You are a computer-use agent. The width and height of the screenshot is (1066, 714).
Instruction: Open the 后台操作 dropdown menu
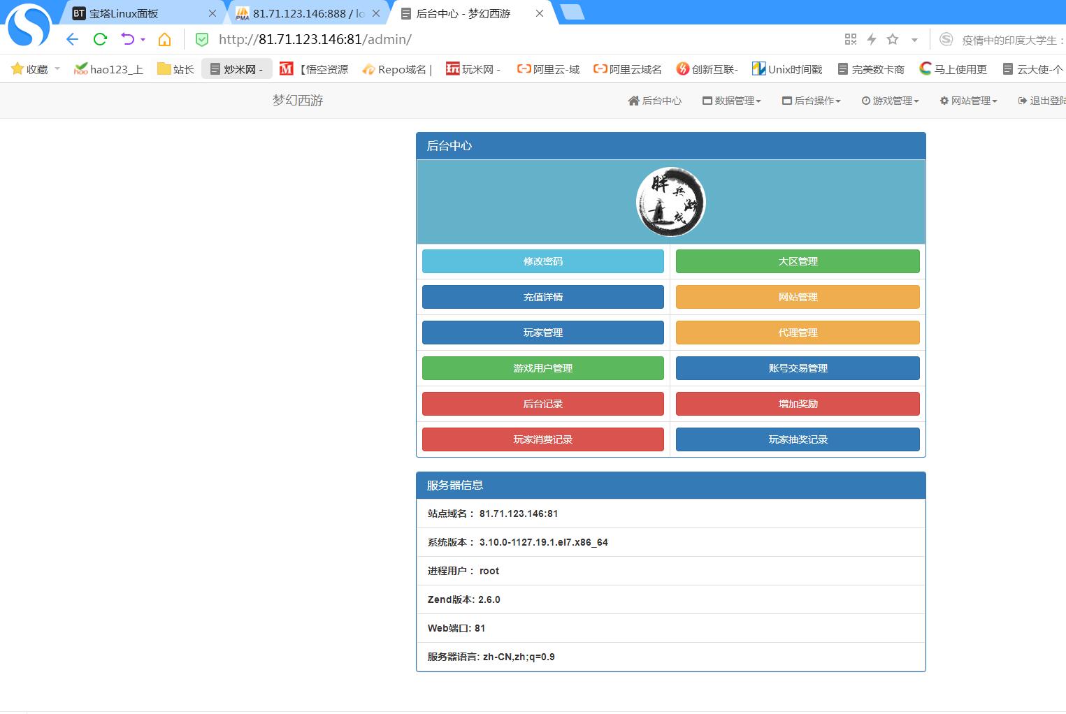tap(812, 101)
